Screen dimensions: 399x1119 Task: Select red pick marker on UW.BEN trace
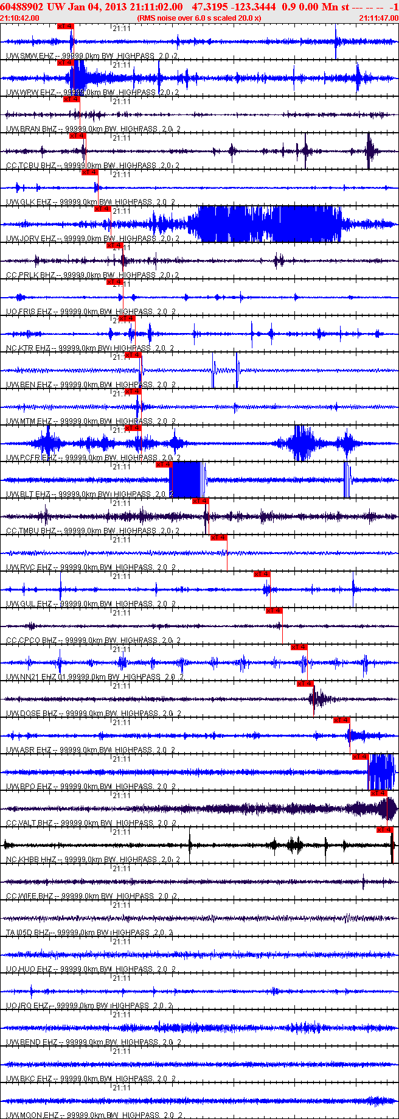click(x=133, y=355)
